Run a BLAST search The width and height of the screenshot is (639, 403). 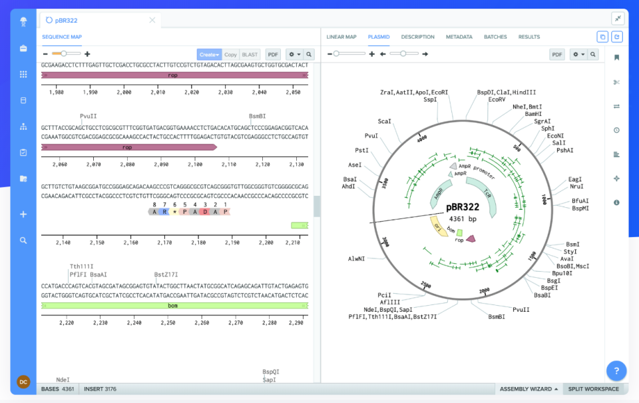coord(249,54)
